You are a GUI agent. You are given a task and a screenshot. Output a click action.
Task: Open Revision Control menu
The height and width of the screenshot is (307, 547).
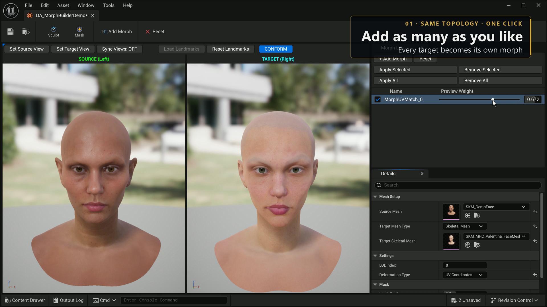[x=515, y=300]
